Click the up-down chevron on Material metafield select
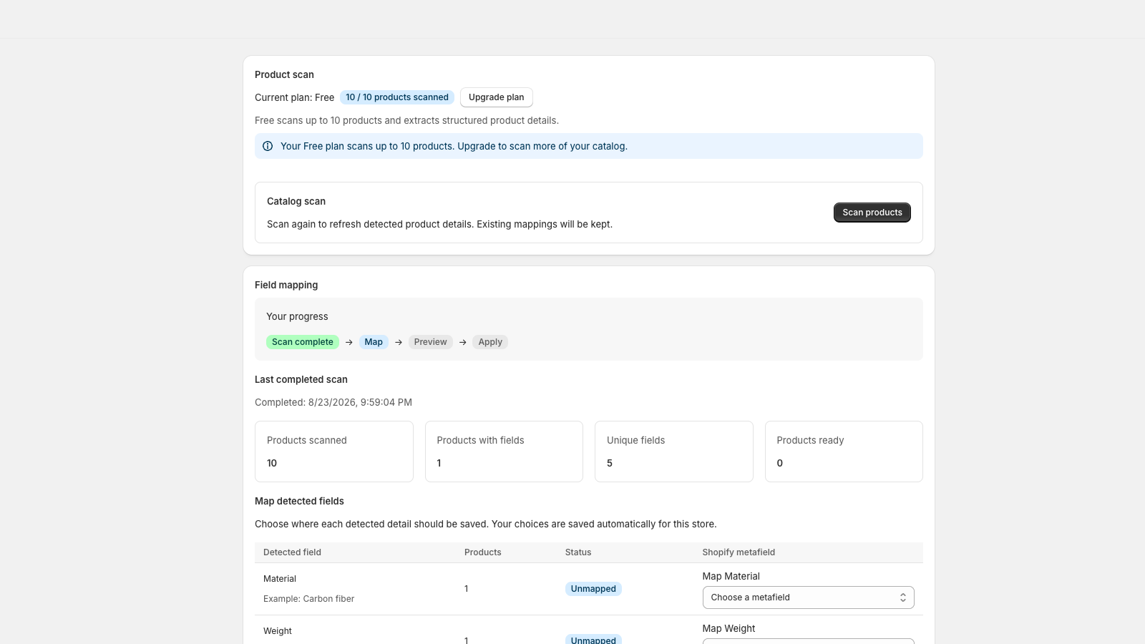Screen dimensions: 1145x644 pyautogui.click(x=903, y=597)
